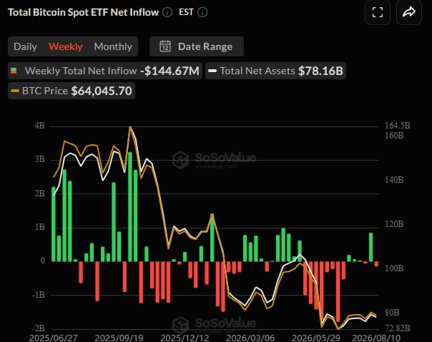
Task: Click the $64,045.70 BTC price value
Action: click(102, 91)
